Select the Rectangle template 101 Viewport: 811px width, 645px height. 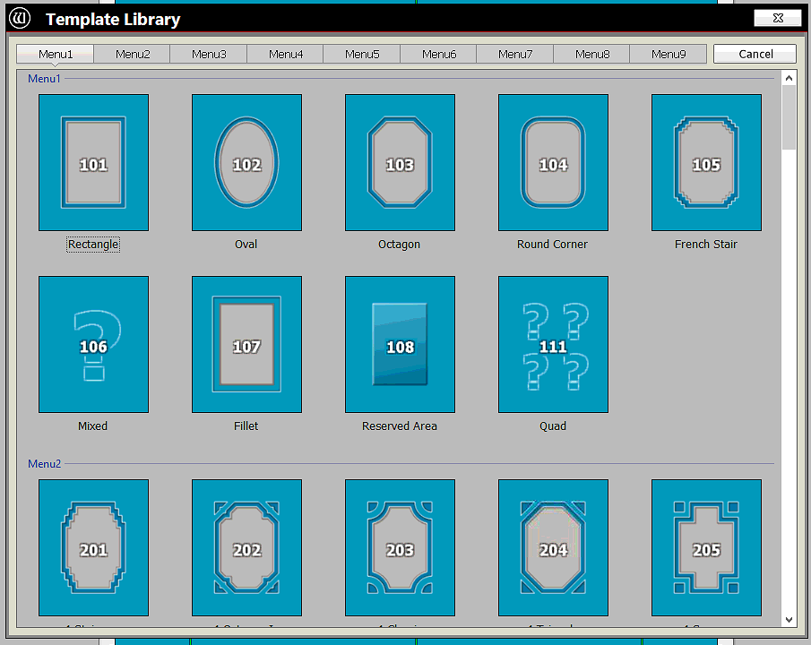[x=93, y=163]
